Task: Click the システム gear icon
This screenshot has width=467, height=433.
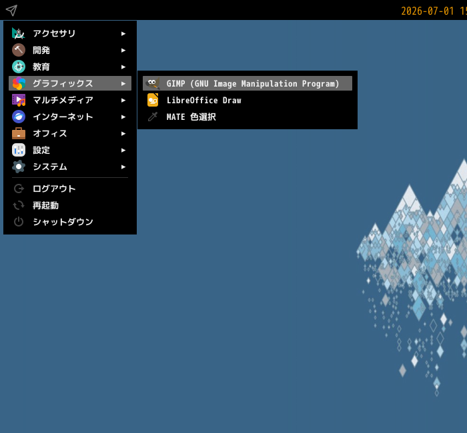Action: point(19,167)
